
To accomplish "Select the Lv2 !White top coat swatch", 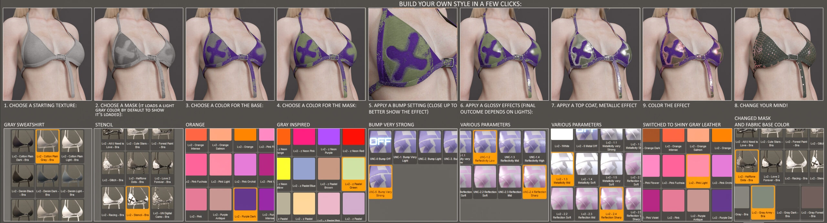I will 562,138.
